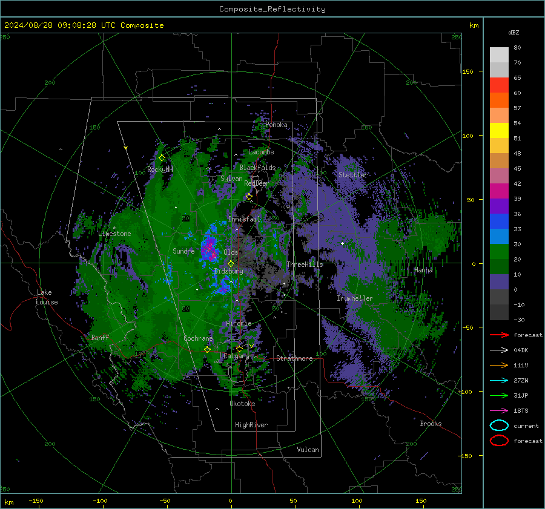
Task: Click the RedDeer city label
Action: coord(257,183)
